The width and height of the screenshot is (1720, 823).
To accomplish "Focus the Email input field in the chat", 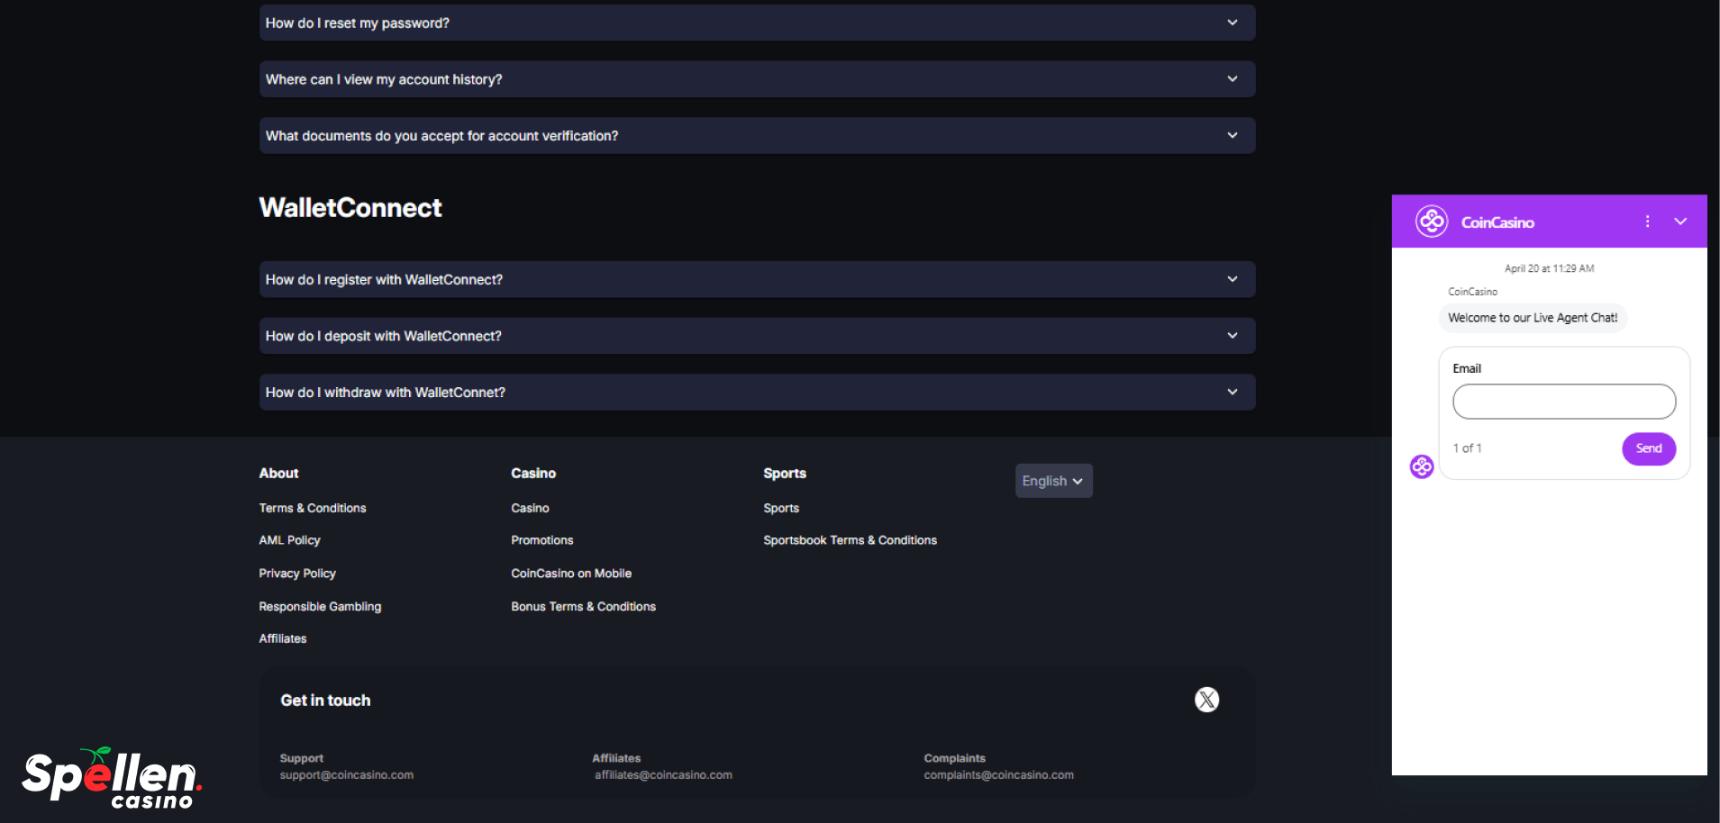I will [1564, 402].
